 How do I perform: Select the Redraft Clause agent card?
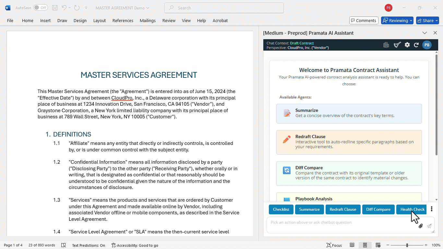pyautogui.click(x=349, y=142)
